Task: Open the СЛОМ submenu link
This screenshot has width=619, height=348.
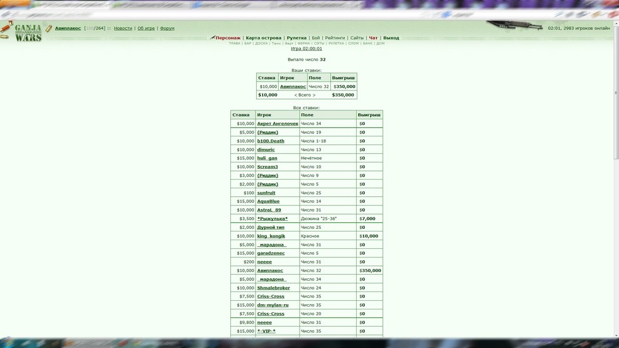Action: (x=353, y=43)
